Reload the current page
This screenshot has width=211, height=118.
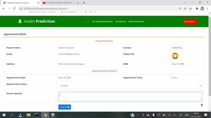pyautogui.click(x=14, y=9)
